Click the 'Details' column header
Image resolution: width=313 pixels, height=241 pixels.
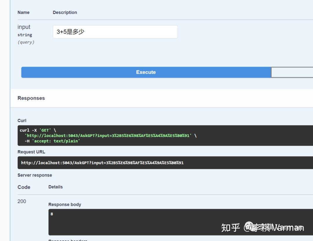pos(55,187)
